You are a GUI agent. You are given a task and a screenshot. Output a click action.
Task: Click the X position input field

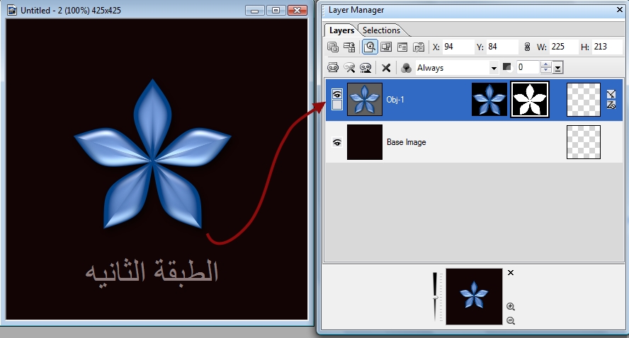pos(458,47)
